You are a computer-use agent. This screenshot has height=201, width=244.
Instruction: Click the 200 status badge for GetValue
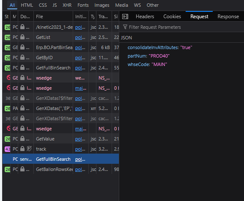point(8,139)
